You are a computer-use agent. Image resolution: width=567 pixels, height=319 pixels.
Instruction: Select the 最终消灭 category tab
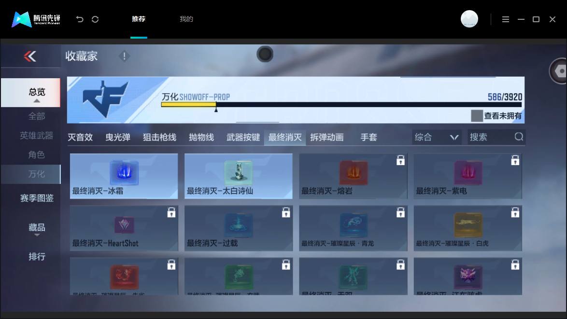point(285,137)
